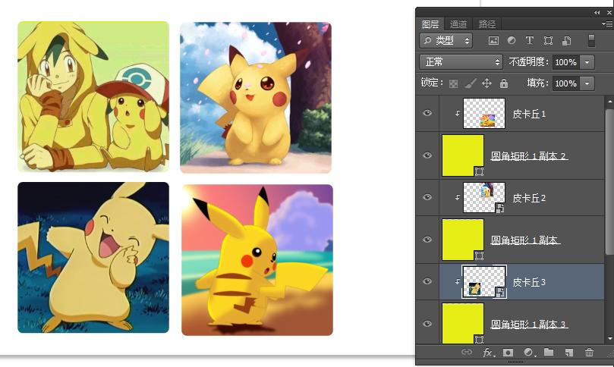This screenshot has width=614, height=367.
Task: Click the Ash in Pikachu costume image
Action: tap(93, 96)
